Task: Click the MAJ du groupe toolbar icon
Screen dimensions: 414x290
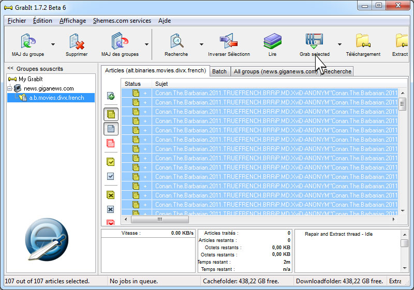Action: pos(28,41)
